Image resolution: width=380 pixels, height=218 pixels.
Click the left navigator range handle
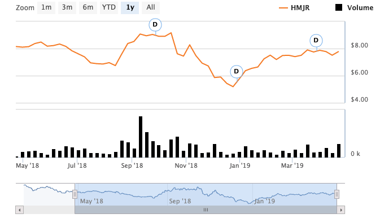tap(75, 194)
